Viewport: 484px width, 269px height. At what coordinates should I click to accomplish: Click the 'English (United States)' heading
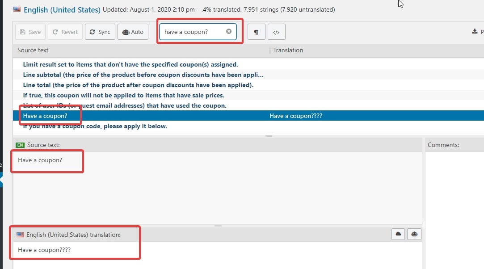[62, 10]
